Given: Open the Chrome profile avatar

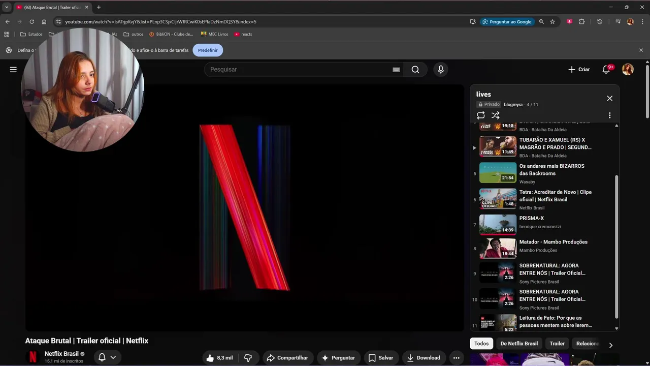Looking at the screenshot, I should tap(630, 22).
